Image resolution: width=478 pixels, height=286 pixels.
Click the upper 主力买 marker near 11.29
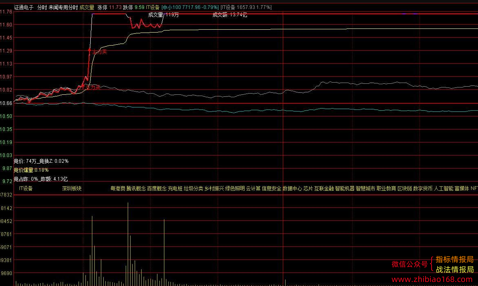(x=99, y=52)
